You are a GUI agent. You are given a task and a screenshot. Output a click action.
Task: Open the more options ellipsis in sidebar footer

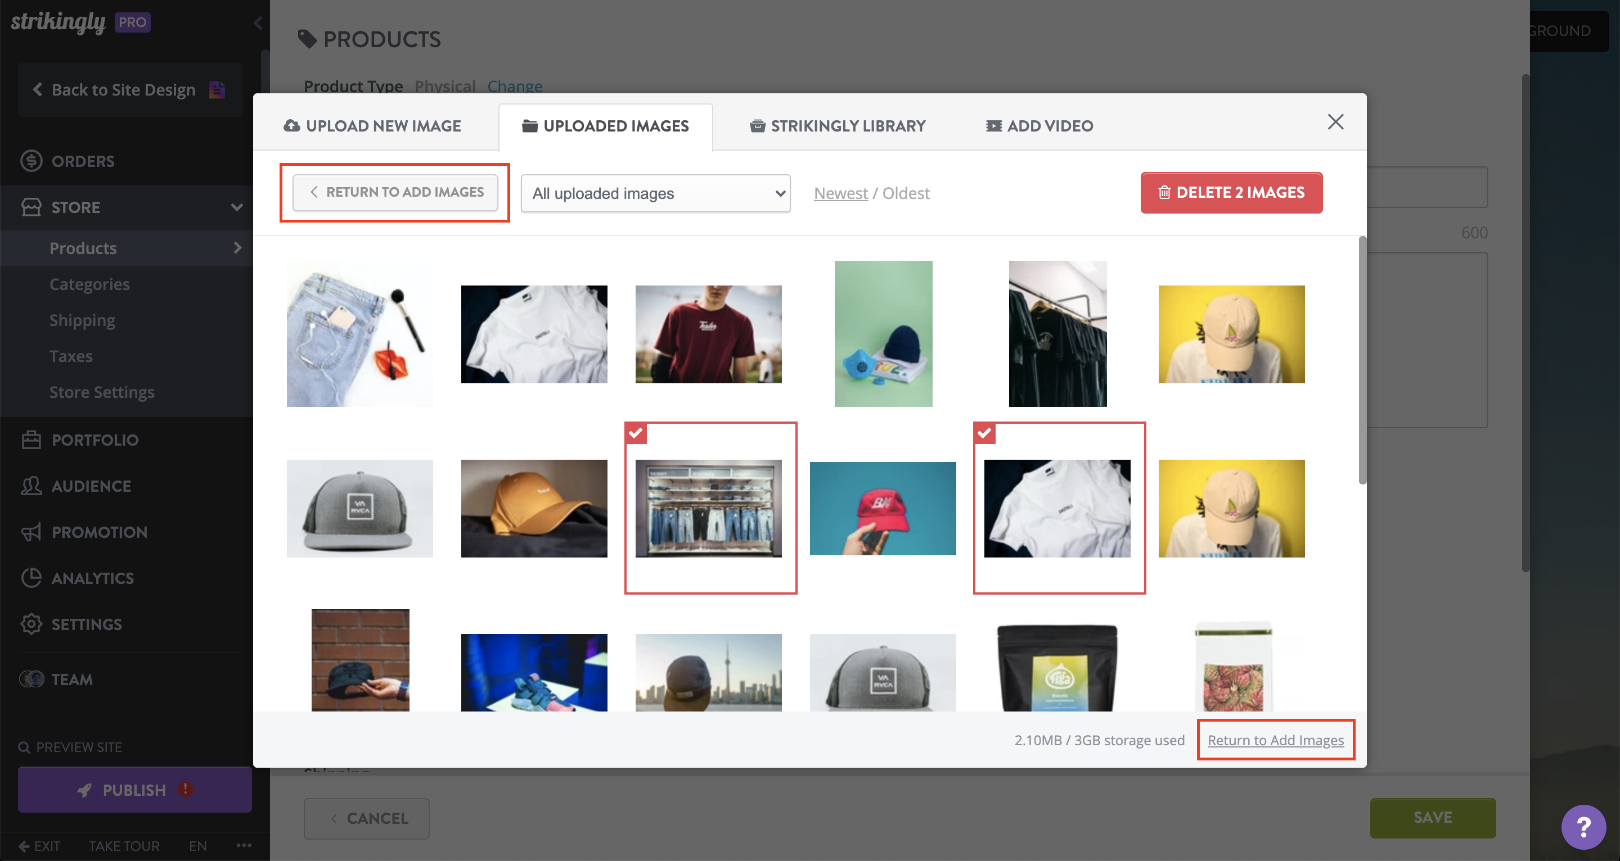(244, 845)
